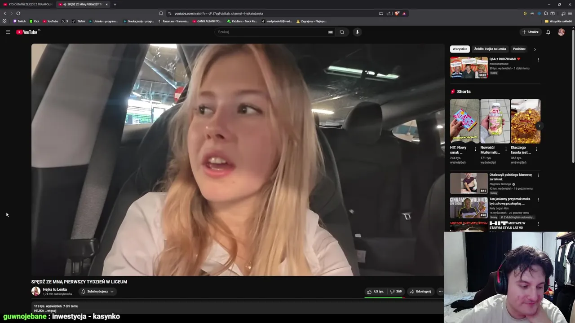This screenshot has height=323, width=575.
Task: Open options for Dlaczego fasola jest short
Action: (x=536, y=149)
